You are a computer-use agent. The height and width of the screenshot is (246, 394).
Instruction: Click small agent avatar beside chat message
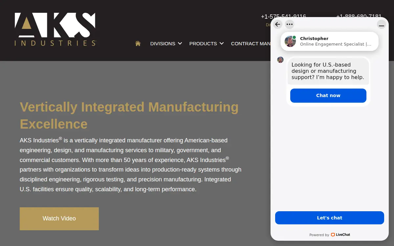tap(280, 60)
